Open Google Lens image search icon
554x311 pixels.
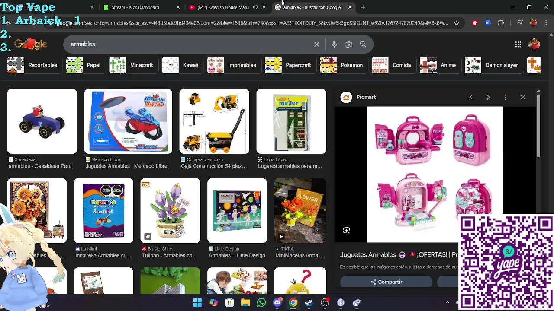click(349, 44)
